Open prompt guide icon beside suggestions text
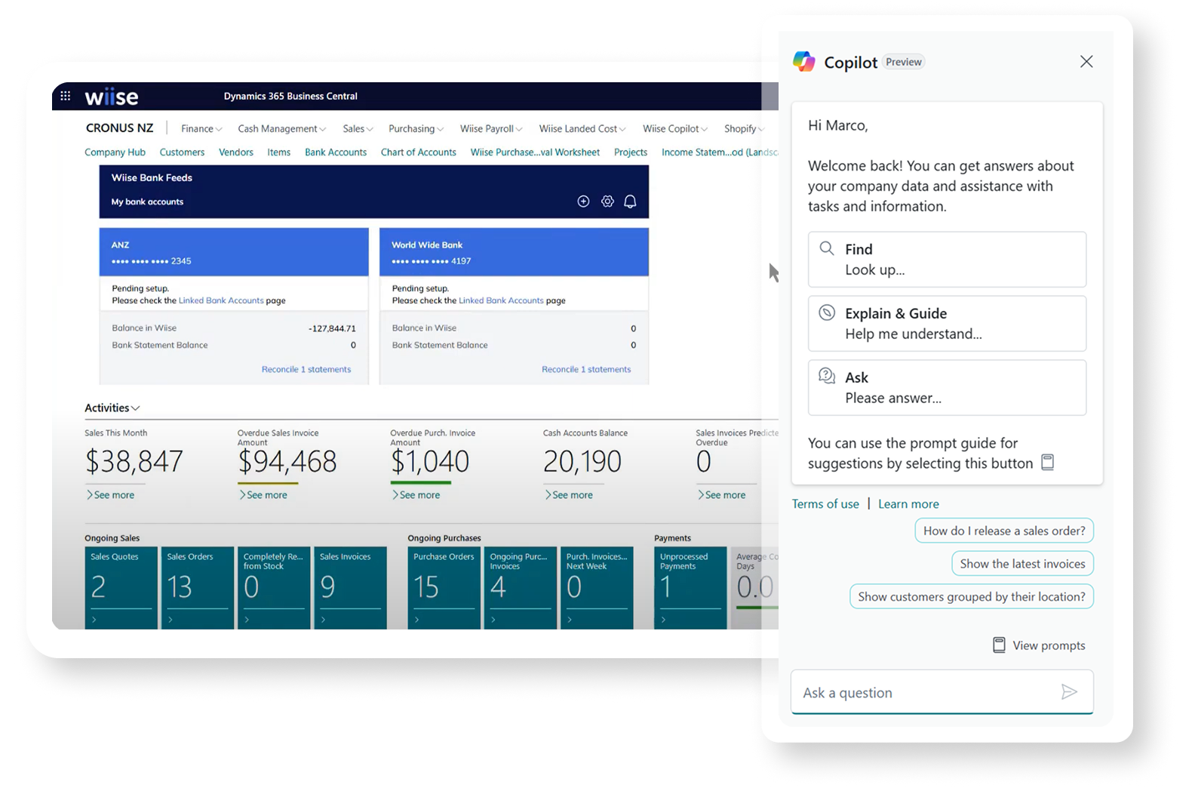 [1048, 462]
